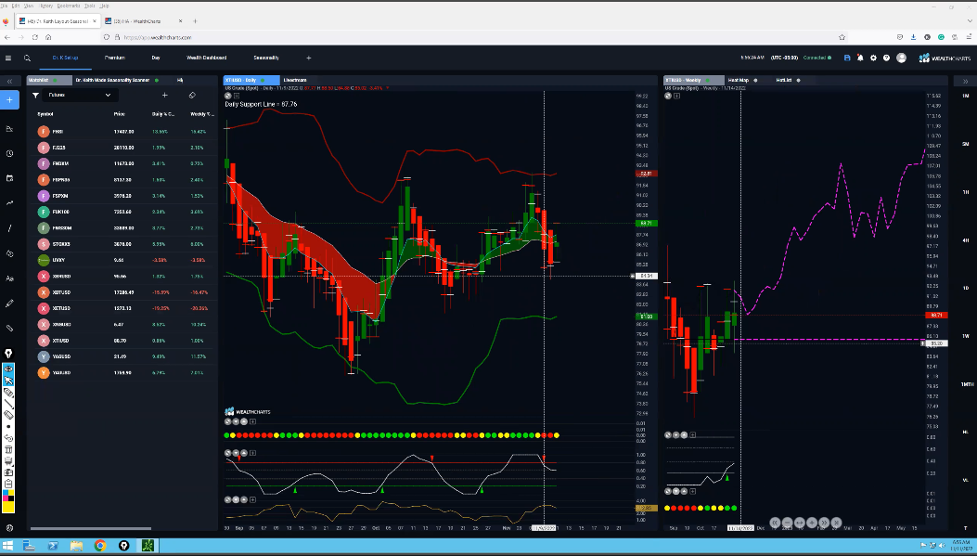Click the blue plus button in left sidebar
This screenshot has width=977, height=556.
click(9, 99)
